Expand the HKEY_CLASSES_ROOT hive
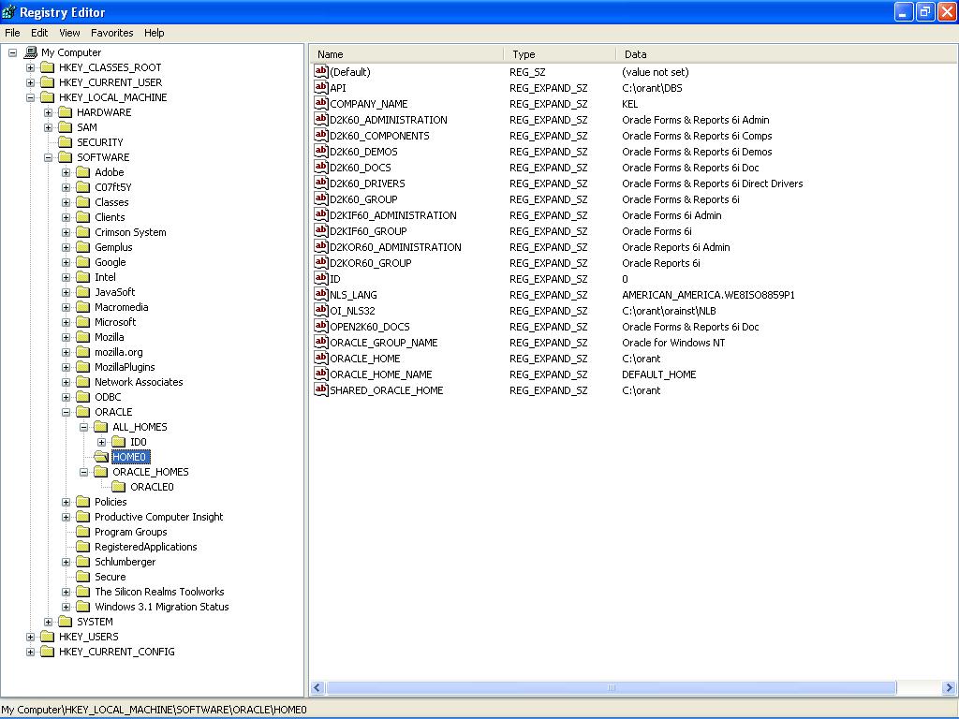 31,67
